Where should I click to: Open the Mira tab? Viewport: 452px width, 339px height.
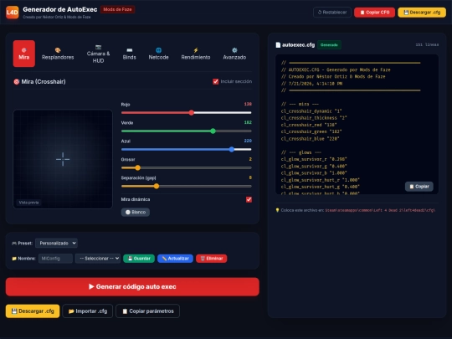click(24, 54)
